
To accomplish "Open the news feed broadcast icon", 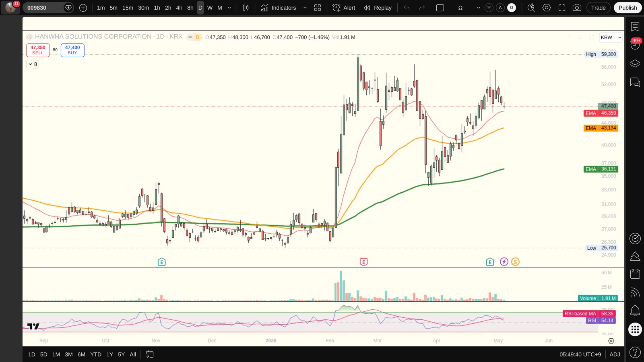I will coord(635,292).
